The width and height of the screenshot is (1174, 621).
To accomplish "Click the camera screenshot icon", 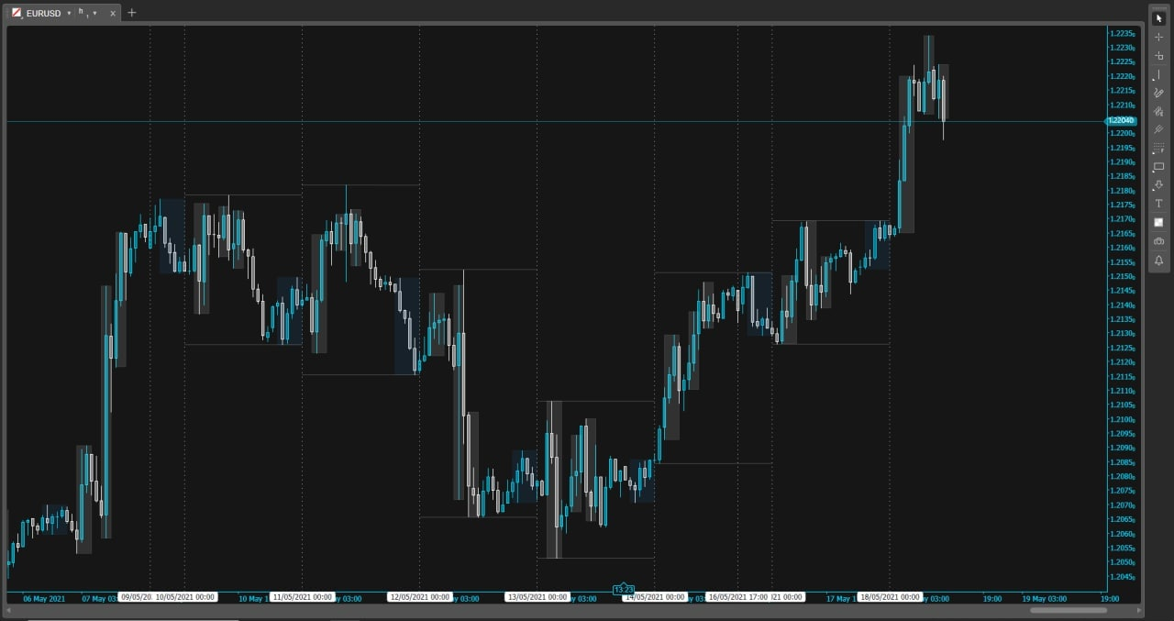I will 1158,241.
